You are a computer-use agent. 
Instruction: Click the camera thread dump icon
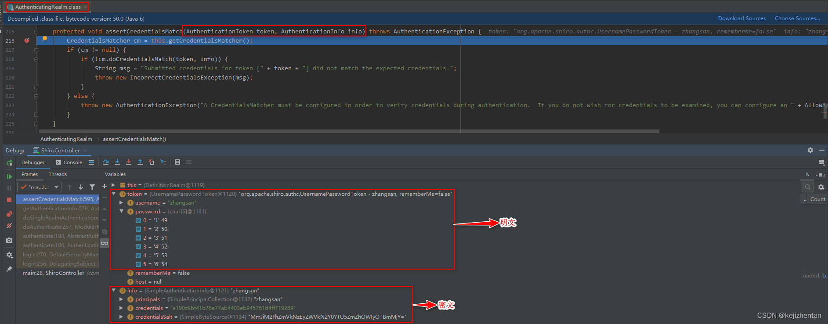pyautogui.click(x=9, y=240)
